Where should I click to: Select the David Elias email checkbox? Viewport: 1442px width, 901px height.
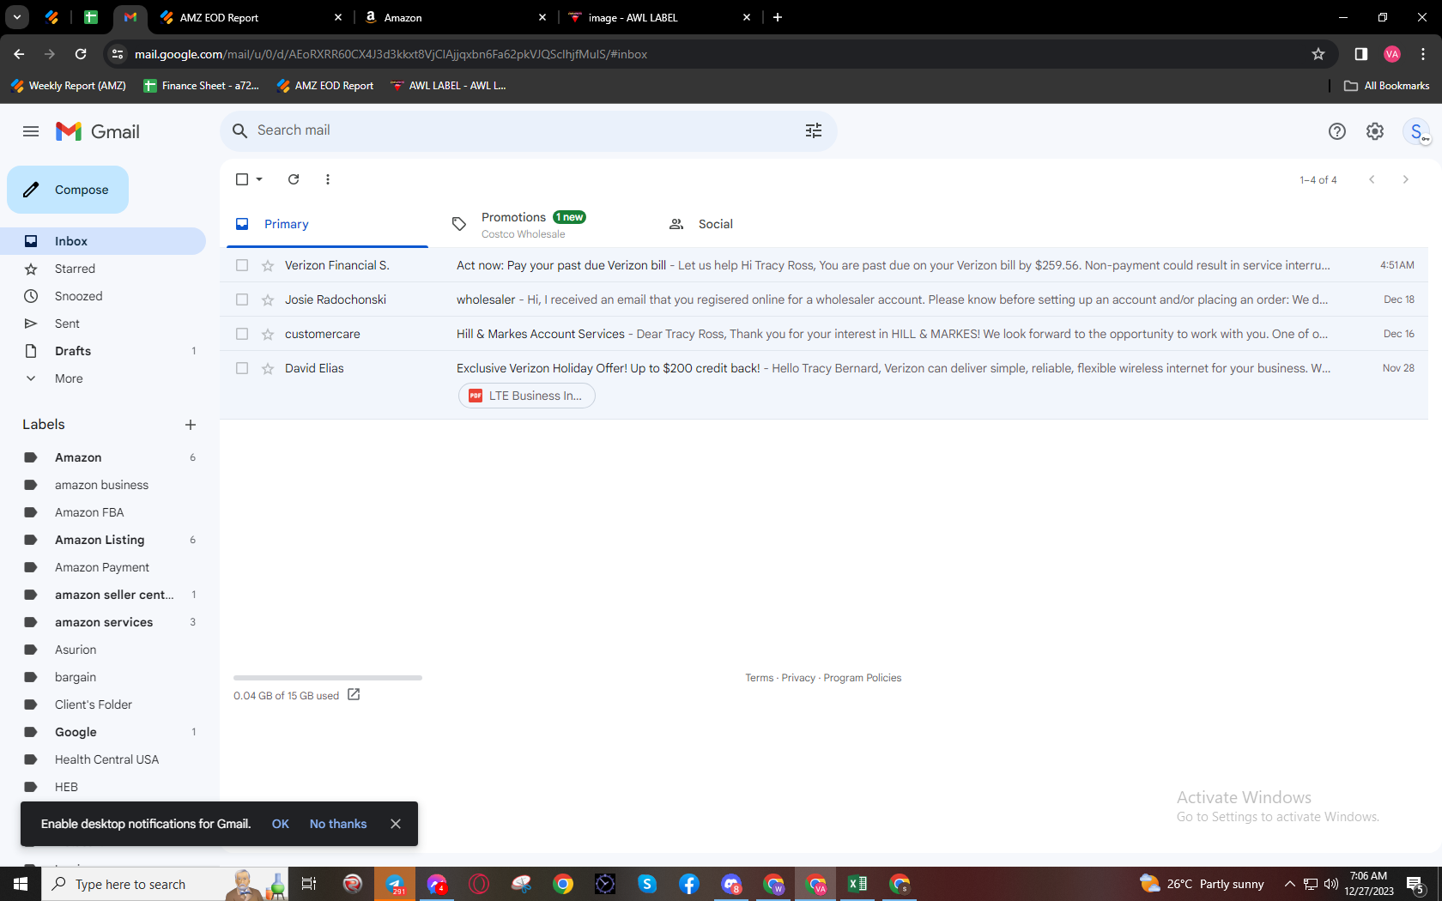tap(242, 368)
